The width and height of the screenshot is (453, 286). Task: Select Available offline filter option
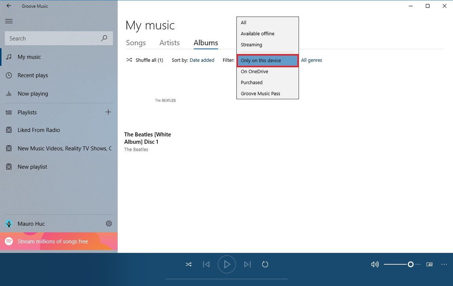(257, 34)
